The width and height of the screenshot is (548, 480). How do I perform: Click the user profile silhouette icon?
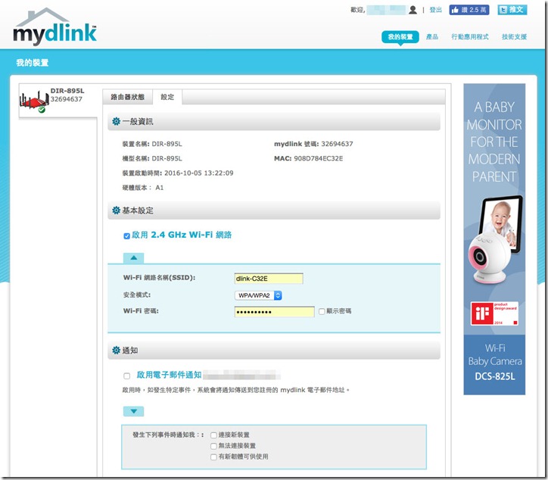[x=413, y=10]
